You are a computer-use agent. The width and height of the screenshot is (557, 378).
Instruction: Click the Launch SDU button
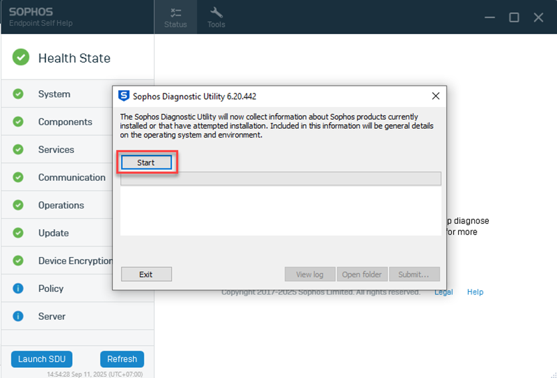[x=41, y=359]
